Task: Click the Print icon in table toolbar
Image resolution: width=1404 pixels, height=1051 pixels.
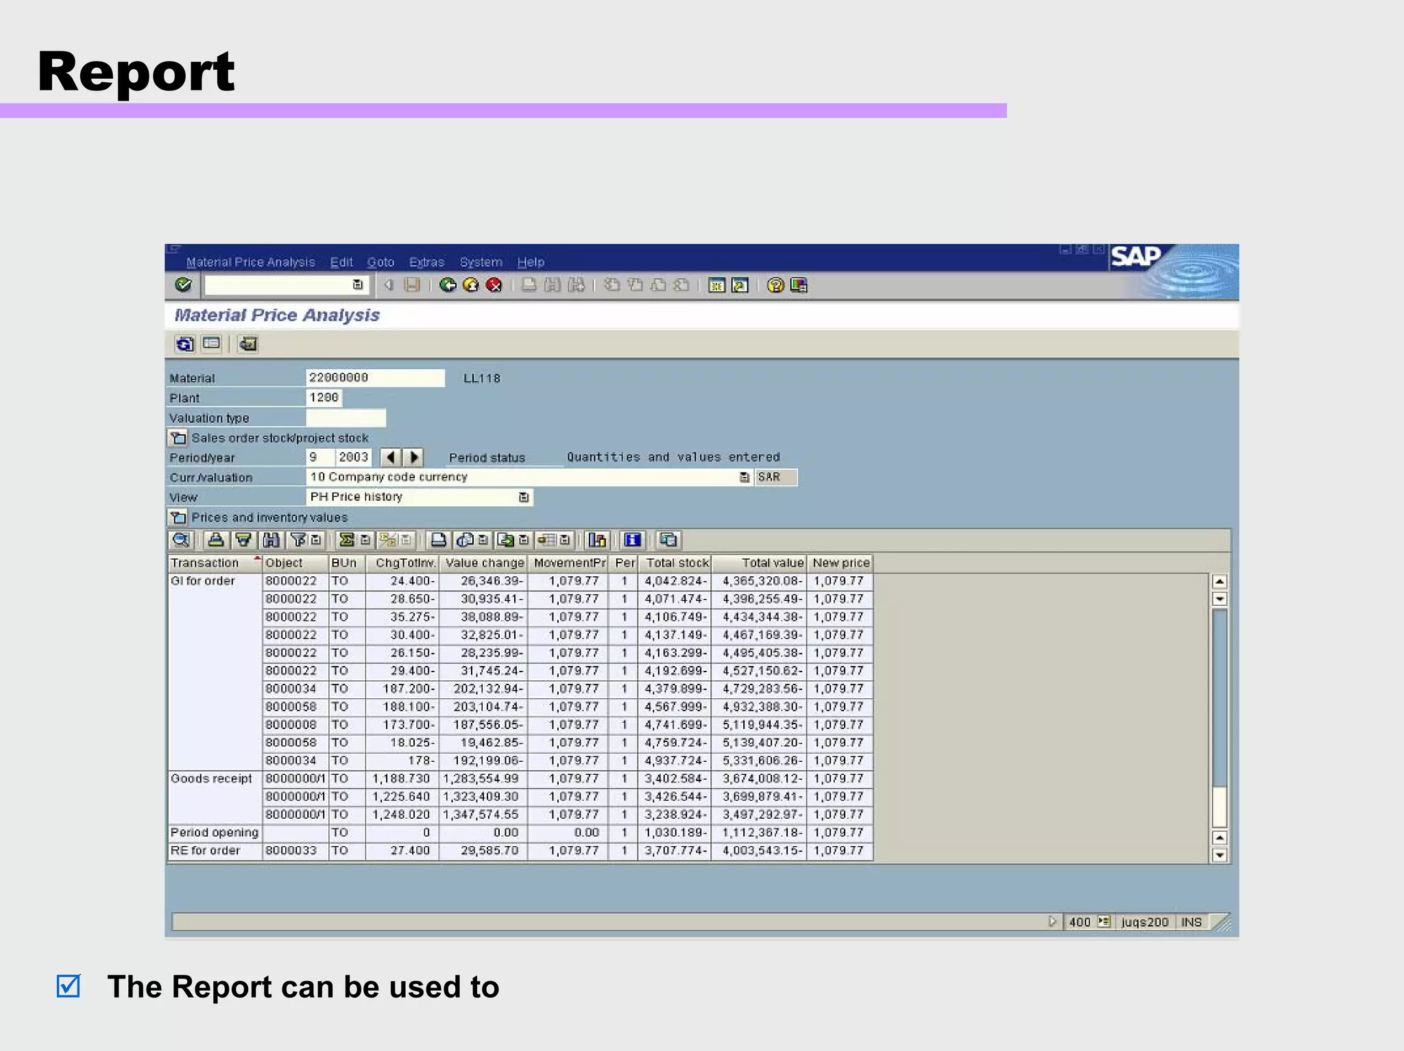Action: (x=438, y=540)
